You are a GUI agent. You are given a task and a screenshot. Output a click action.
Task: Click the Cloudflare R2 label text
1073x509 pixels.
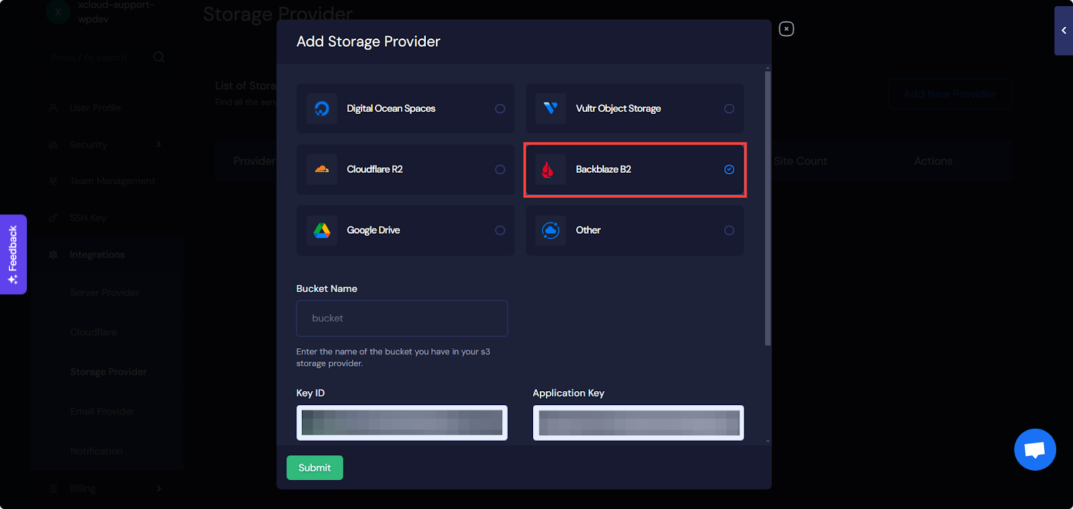click(x=375, y=169)
